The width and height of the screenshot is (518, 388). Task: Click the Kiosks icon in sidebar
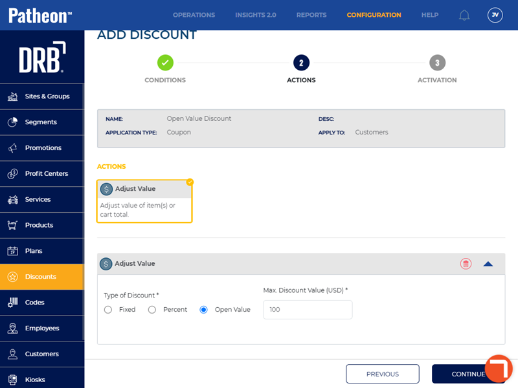(x=12, y=380)
